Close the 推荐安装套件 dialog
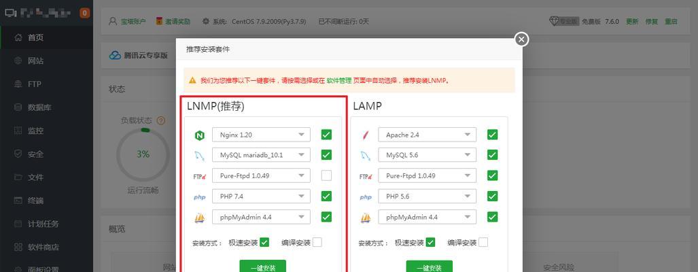Screen dimensions: 698x272 521,39
